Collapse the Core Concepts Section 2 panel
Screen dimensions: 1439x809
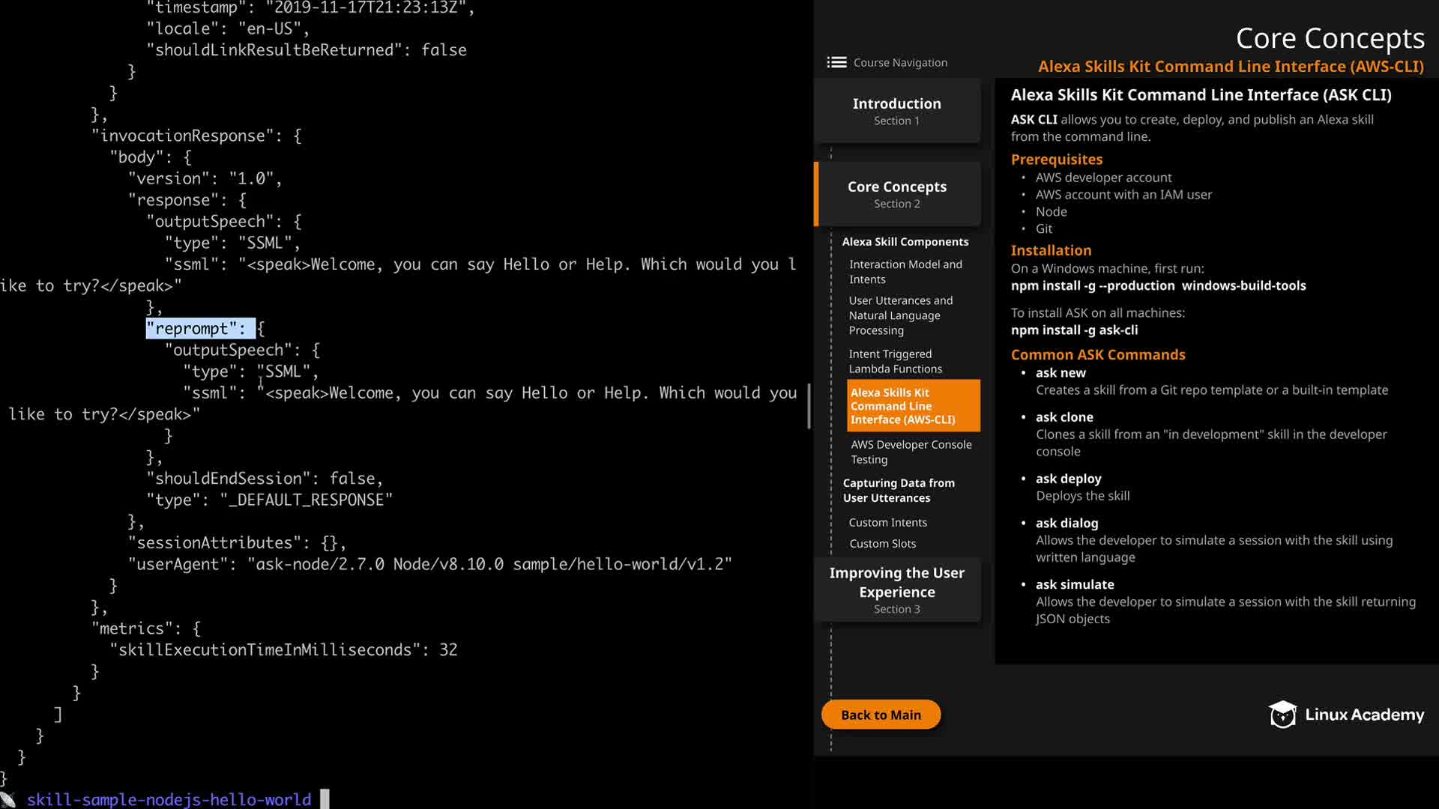pos(896,194)
